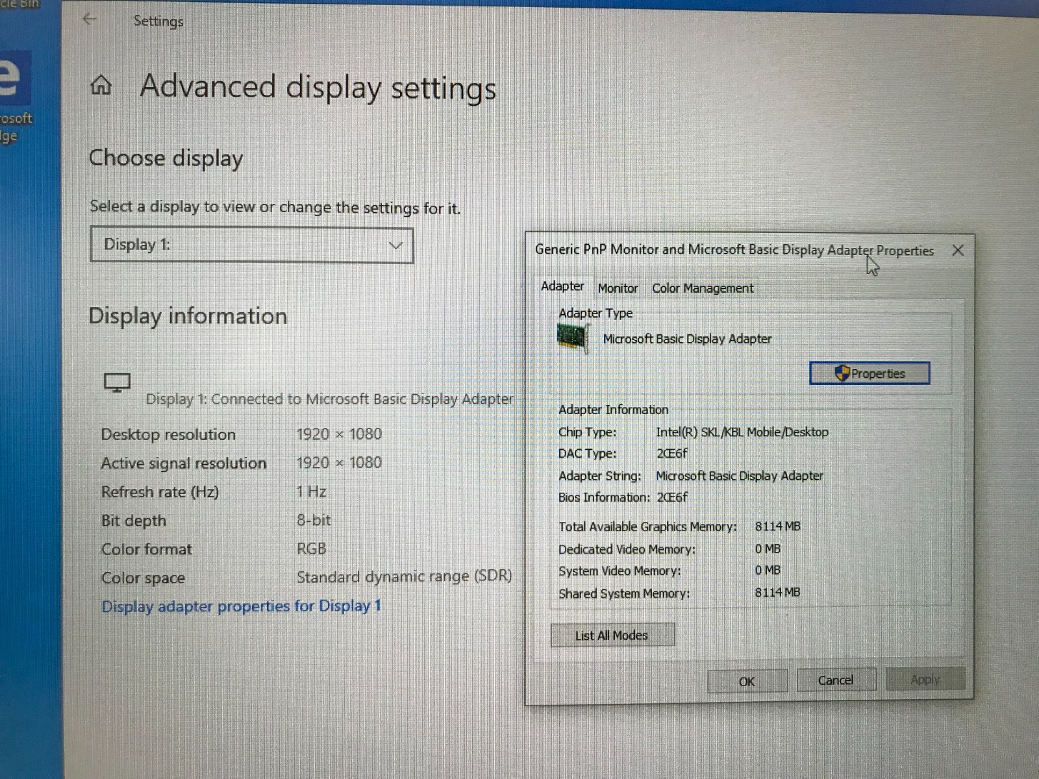The image size is (1039, 779).
Task: Click Microsoft Basic Display Adapter under Adapter Type
Action: (x=687, y=339)
